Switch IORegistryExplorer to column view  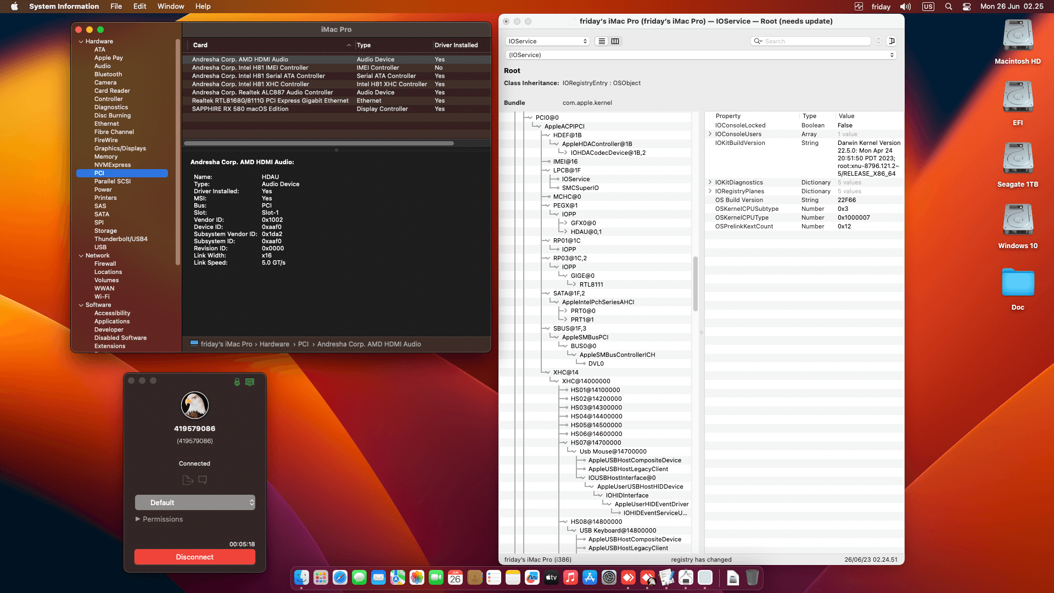[615, 41]
